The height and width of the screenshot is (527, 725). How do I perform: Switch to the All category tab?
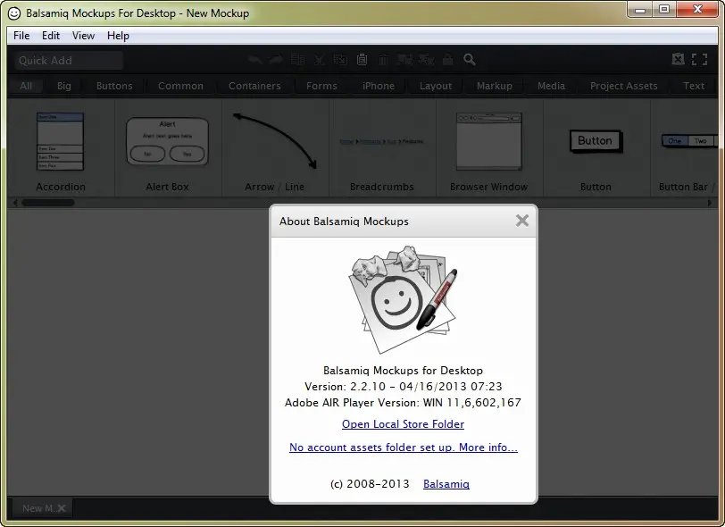(x=26, y=86)
